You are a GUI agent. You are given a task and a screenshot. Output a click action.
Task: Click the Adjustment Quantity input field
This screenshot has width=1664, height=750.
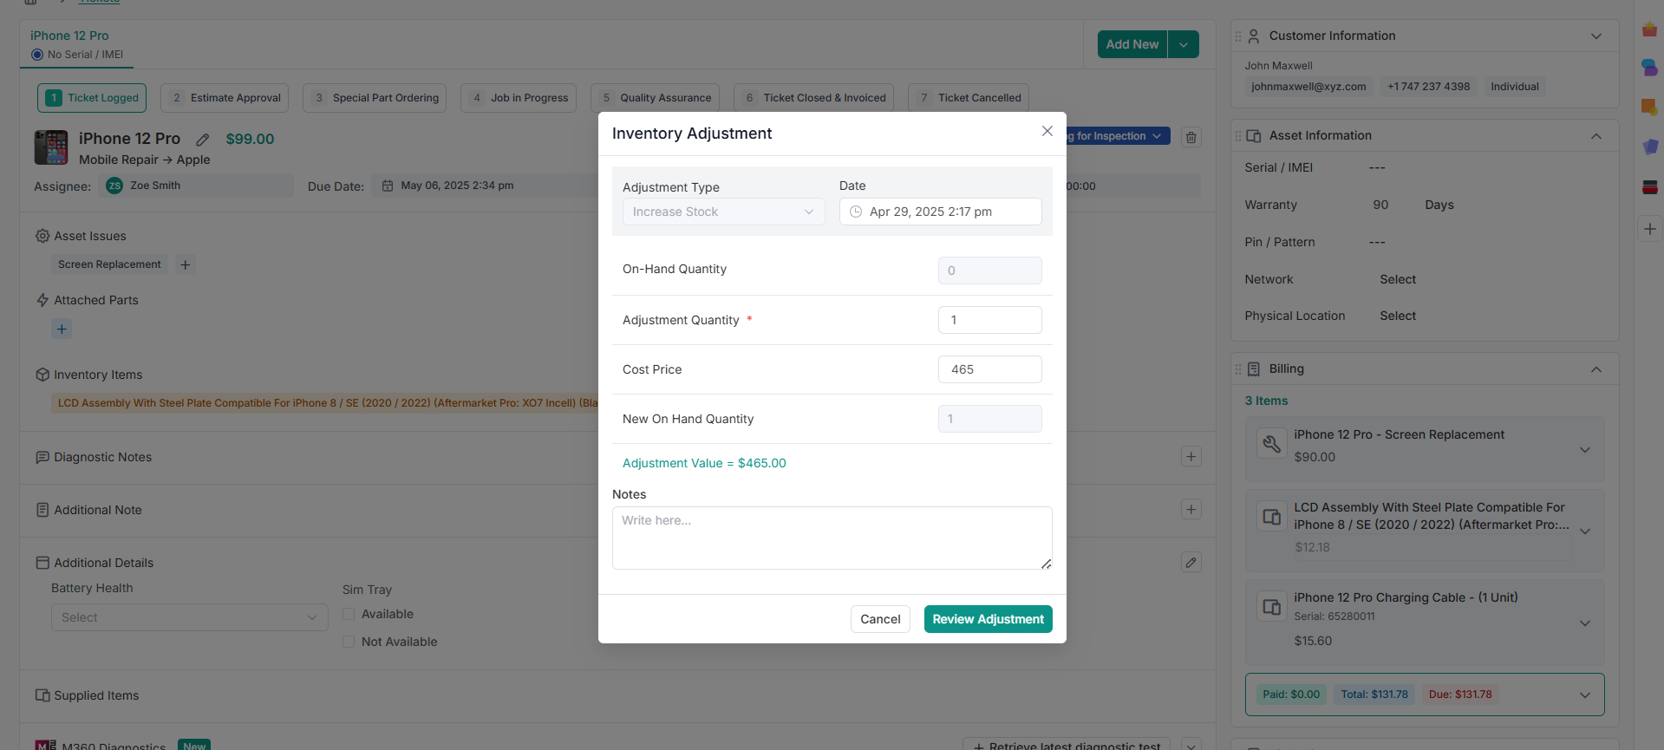tap(989, 320)
